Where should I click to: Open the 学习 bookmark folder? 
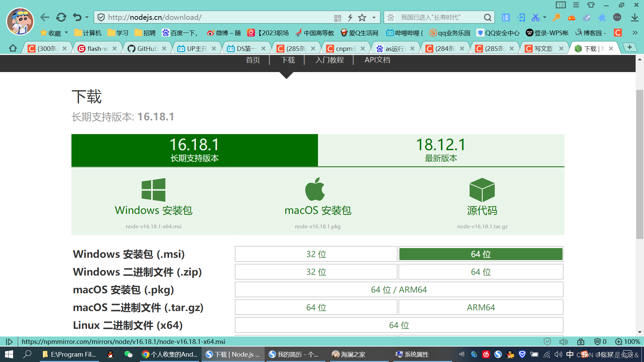pyautogui.click(x=118, y=33)
